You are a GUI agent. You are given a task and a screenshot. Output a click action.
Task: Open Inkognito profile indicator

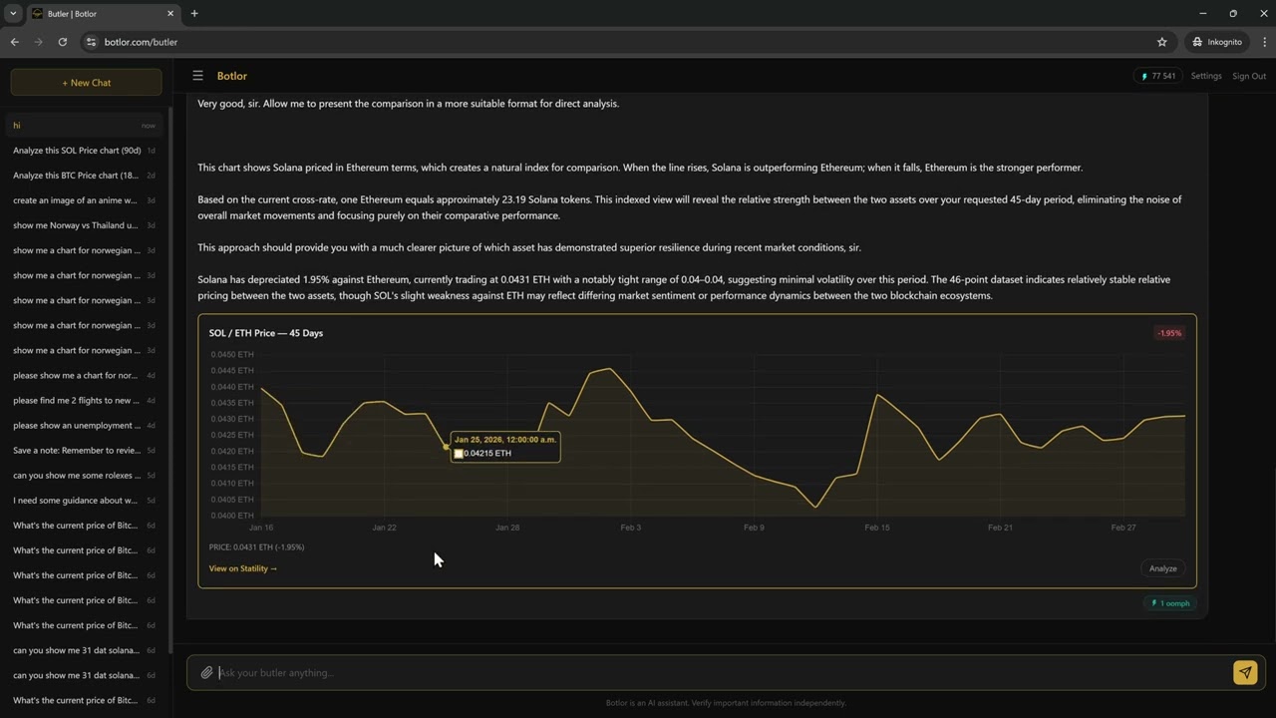[x=1218, y=42]
